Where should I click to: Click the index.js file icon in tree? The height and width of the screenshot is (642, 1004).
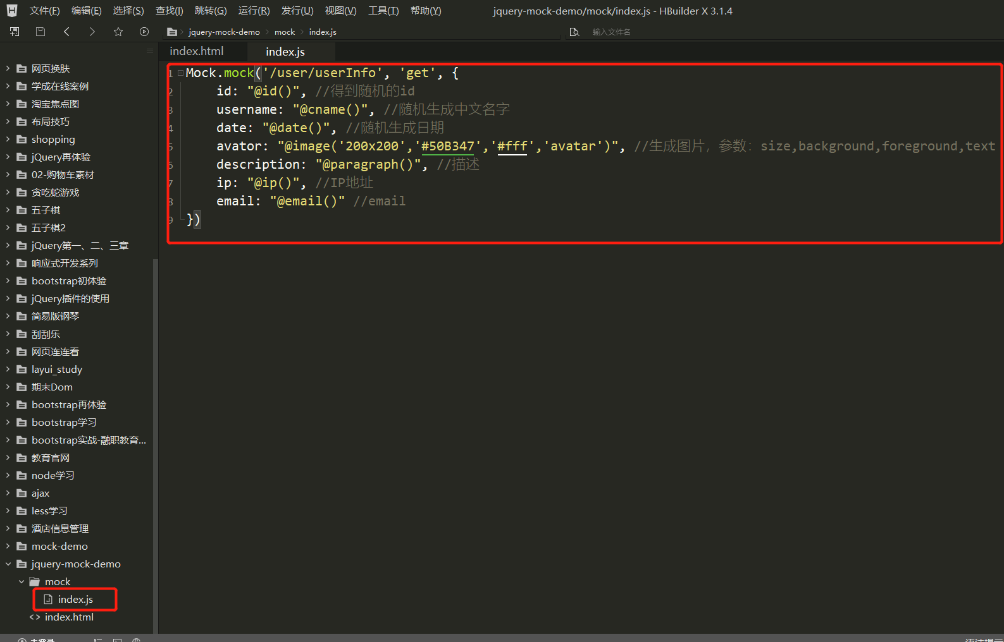click(48, 599)
